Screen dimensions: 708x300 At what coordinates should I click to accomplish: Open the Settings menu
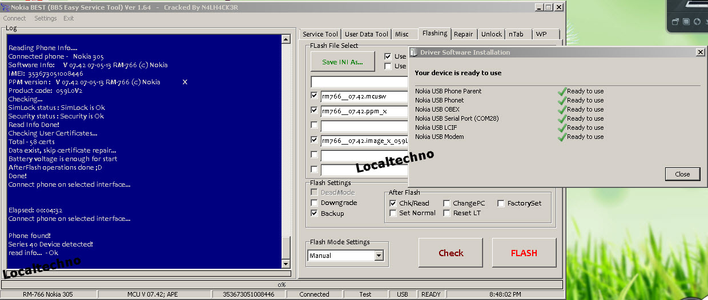coord(46,18)
